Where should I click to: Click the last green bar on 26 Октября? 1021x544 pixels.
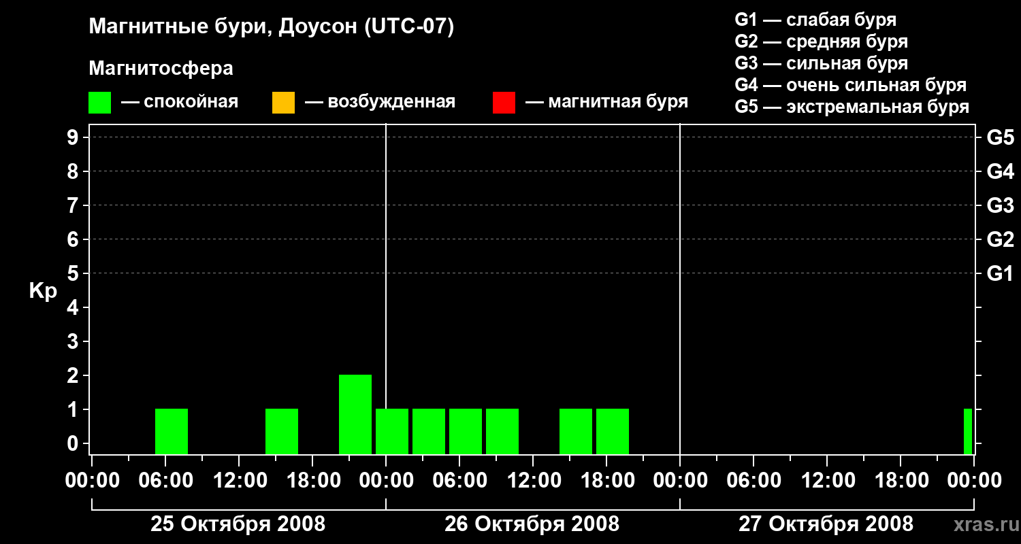613,431
